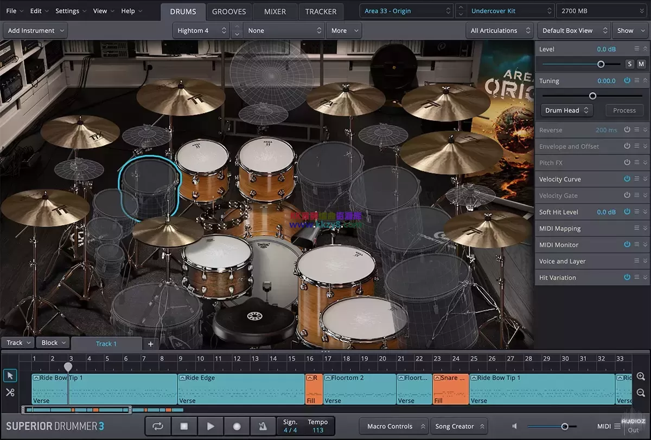Enable the Pitch FX power button

[x=627, y=163]
